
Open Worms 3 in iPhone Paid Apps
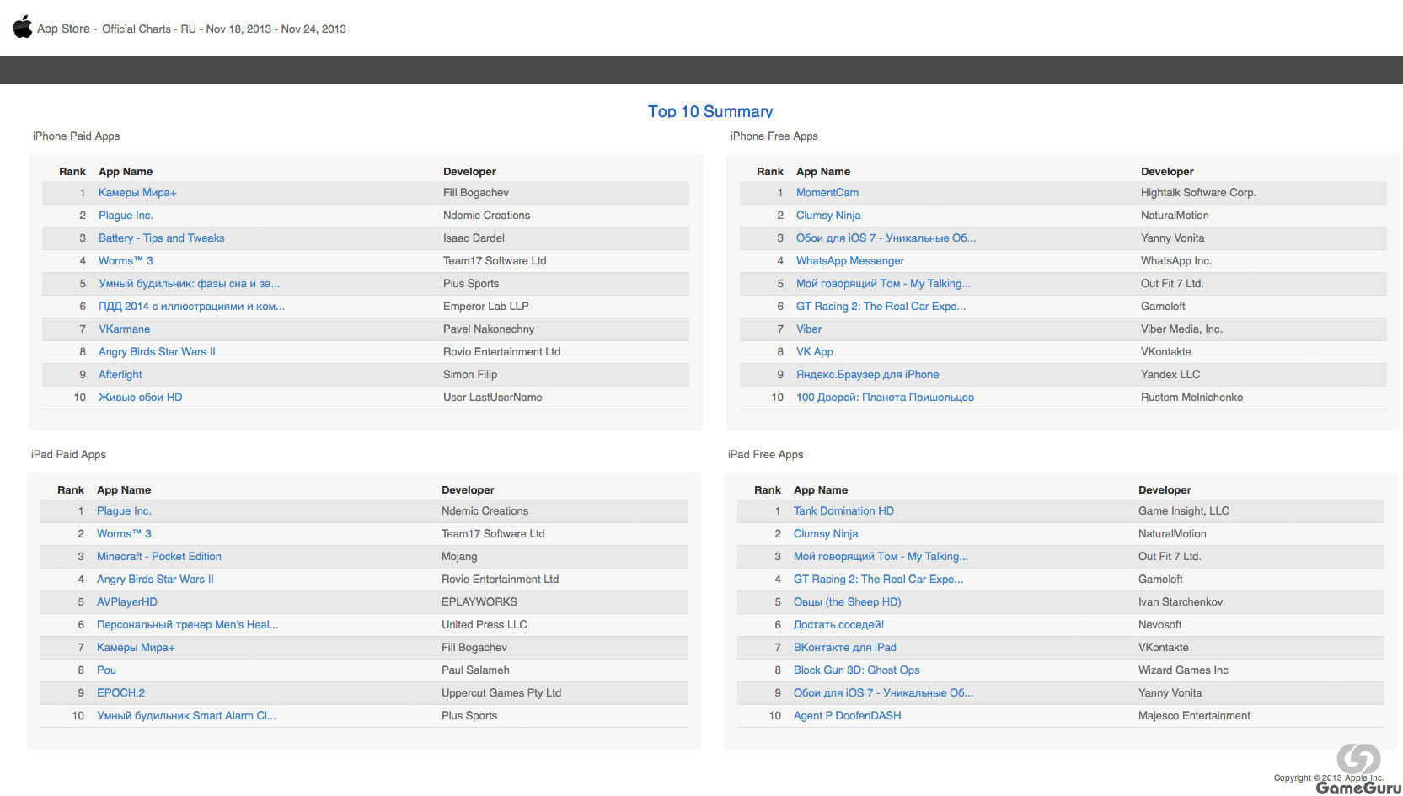tap(126, 261)
